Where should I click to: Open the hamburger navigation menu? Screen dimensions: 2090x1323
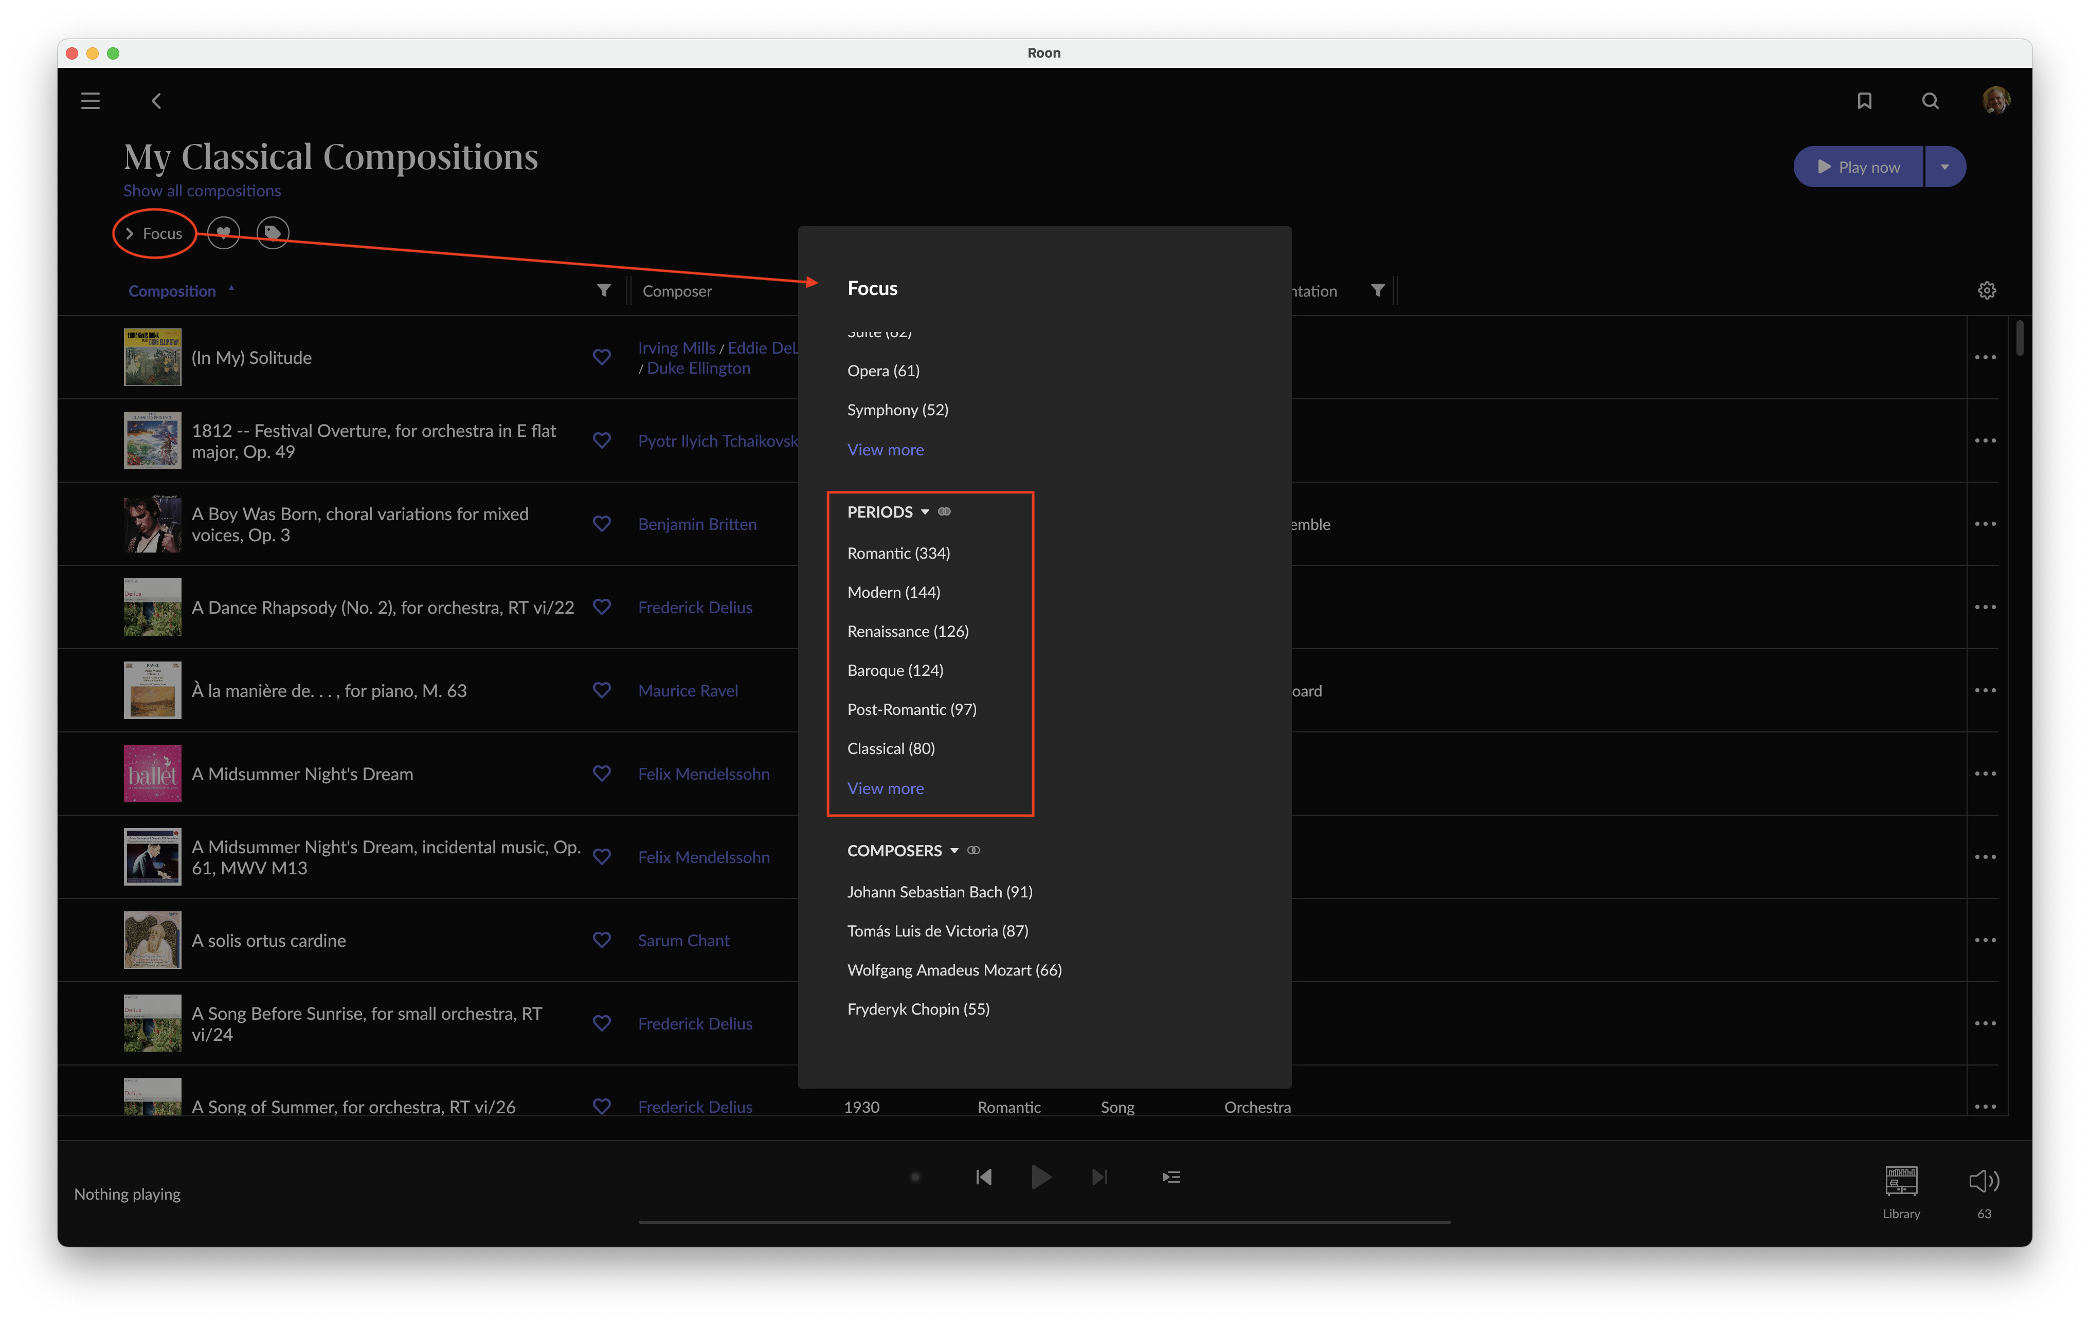[x=91, y=101]
